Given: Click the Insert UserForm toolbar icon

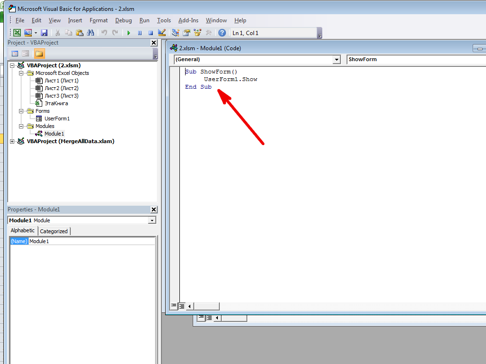Looking at the screenshot, I should 28,33.
